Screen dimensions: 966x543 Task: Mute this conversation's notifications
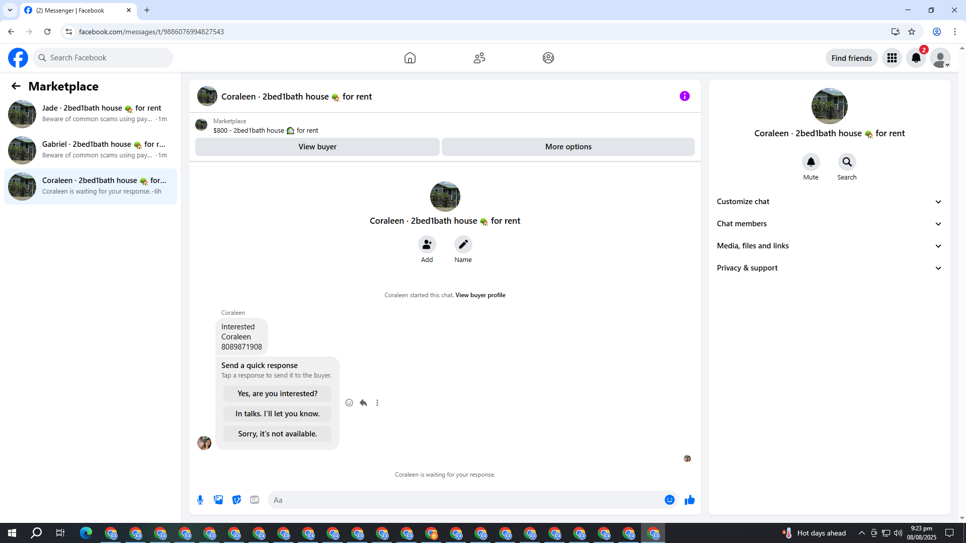[811, 162]
